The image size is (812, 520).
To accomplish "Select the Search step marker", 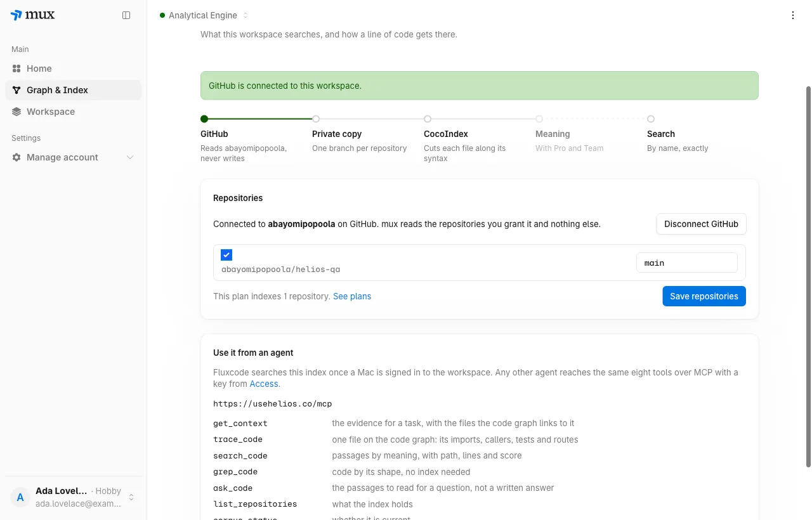I will (x=651, y=119).
